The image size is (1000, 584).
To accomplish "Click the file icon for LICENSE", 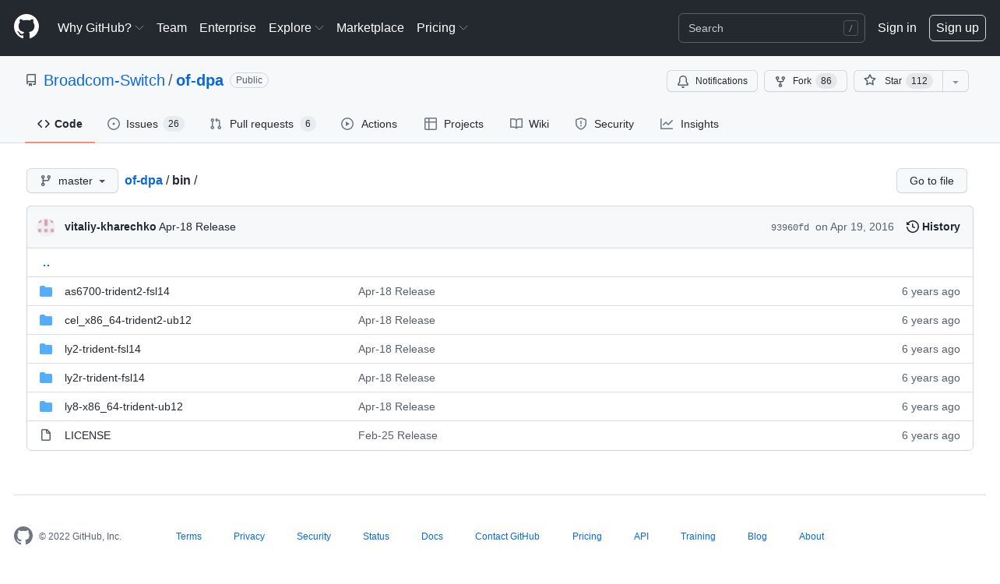I will pos(46,435).
